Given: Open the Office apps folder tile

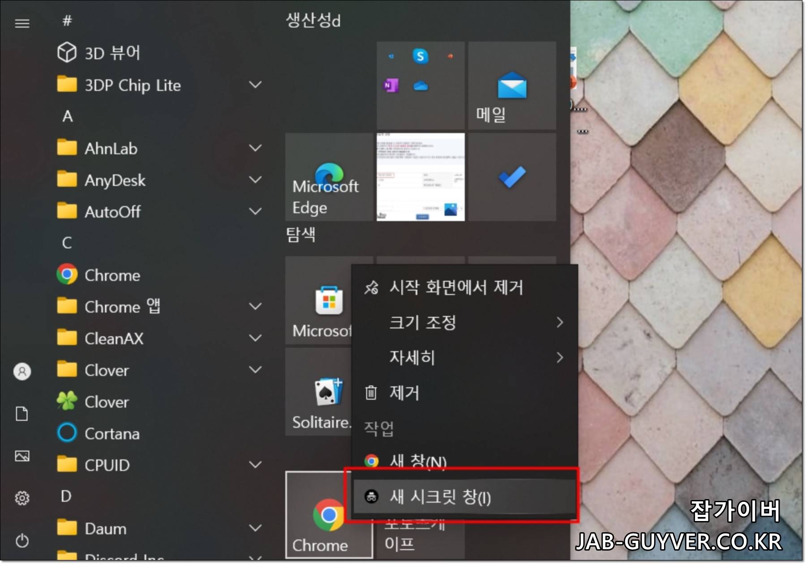Looking at the screenshot, I should click(420, 85).
